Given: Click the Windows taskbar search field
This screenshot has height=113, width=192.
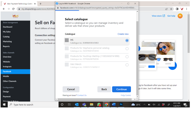Looking at the screenshot, I should coord(33,105).
